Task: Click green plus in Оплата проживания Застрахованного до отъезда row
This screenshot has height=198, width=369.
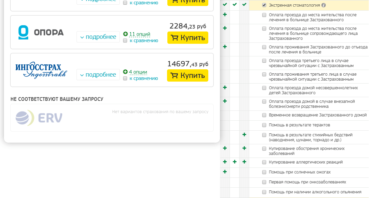Action: 225,47
